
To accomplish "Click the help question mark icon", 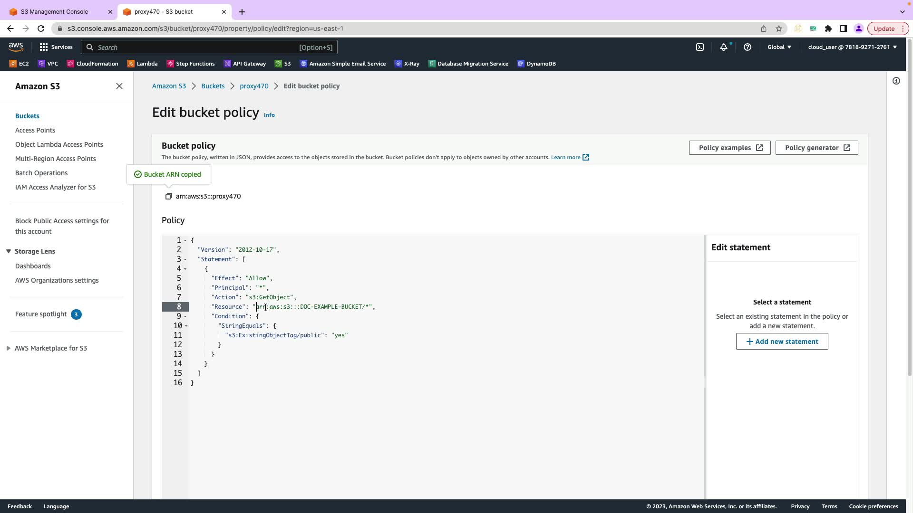I will pyautogui.click(x=747, y=47).
